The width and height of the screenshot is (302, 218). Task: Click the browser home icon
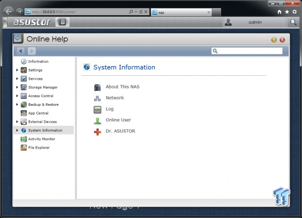pyautogui.click(x=280, y=12)
